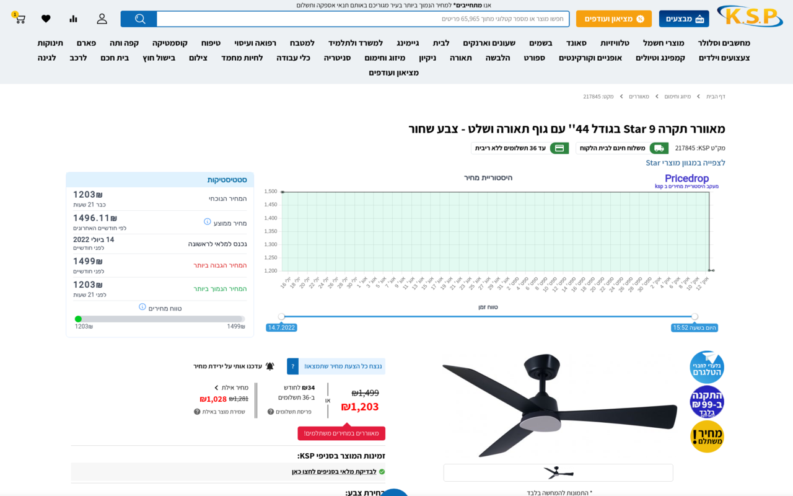
Task: Go to מיזוג וחימום breadcrumb
Action: coord(678,97)
